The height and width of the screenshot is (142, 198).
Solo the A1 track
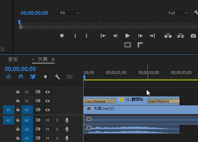pyautogui.click(x=57, y=120)
